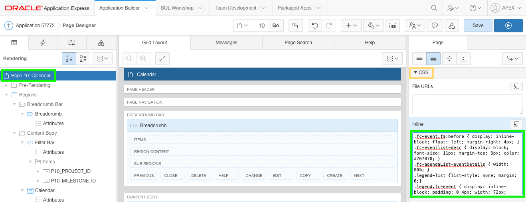
Task: Click the Go button
Action: [x=276, y=25]
